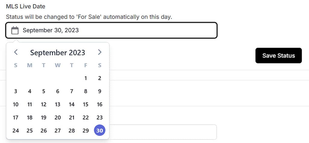309x143 pixels.
Task: Choose September 2 on the calendar
Action: pyautogui.click(x=100, y=78)
